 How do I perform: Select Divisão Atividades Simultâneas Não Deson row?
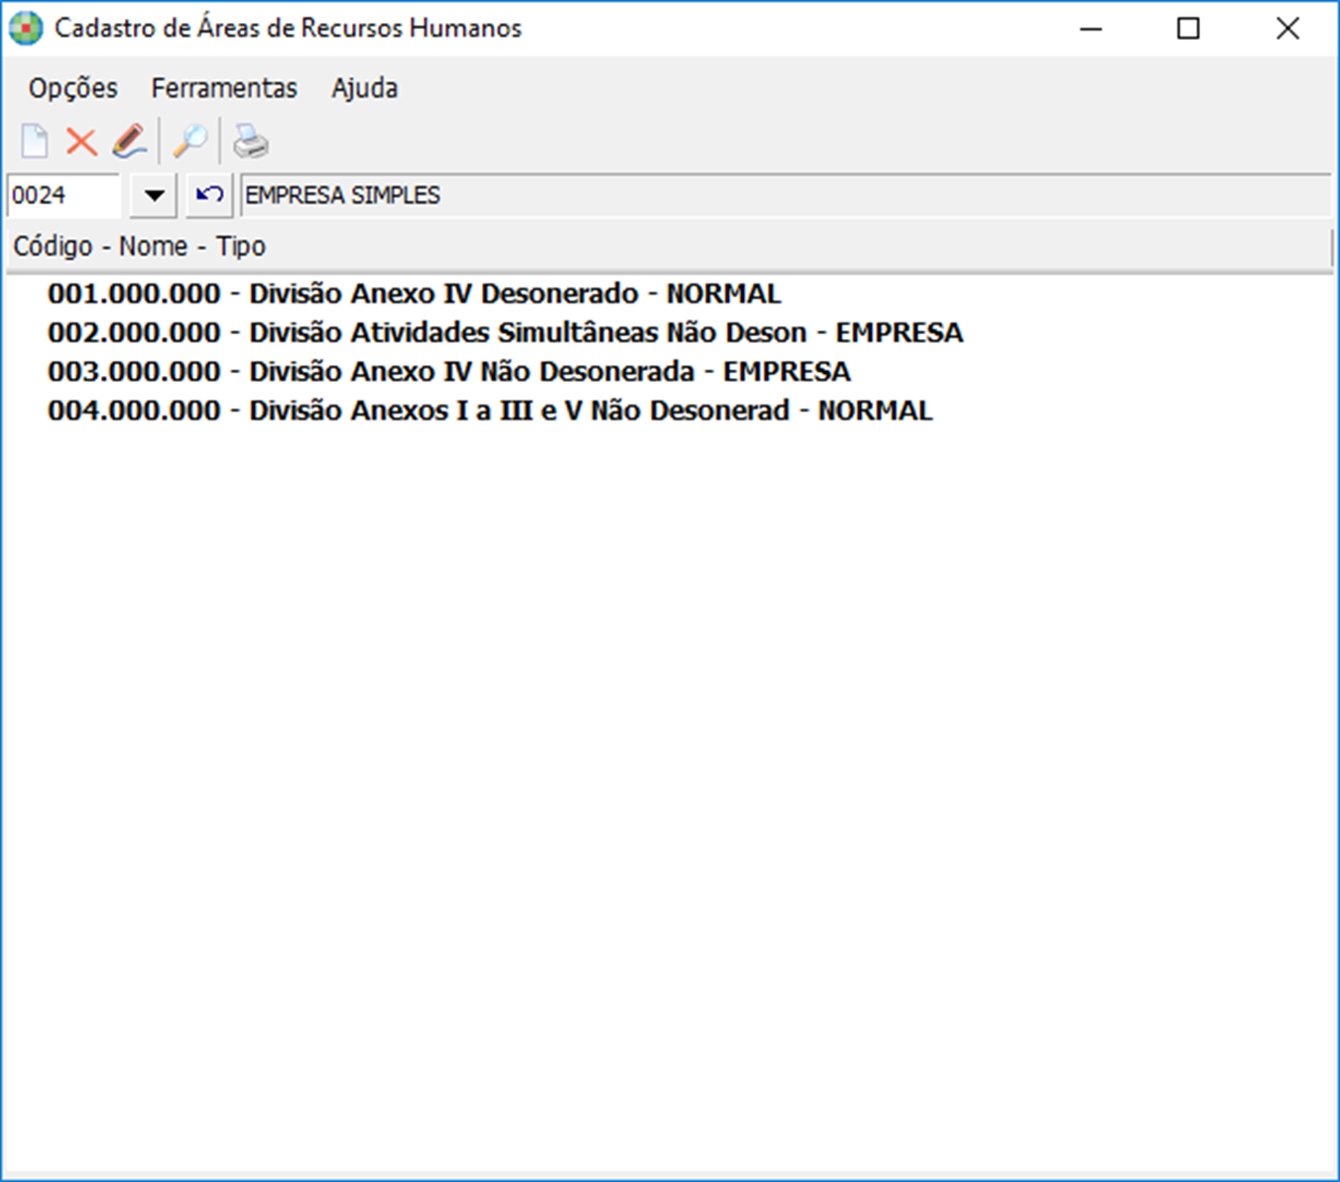pyautogui.click(x=505, y=332)
